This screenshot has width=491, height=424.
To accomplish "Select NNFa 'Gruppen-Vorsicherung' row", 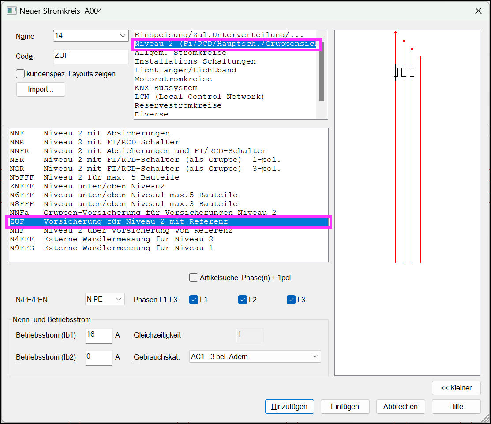I will [169, 213].
